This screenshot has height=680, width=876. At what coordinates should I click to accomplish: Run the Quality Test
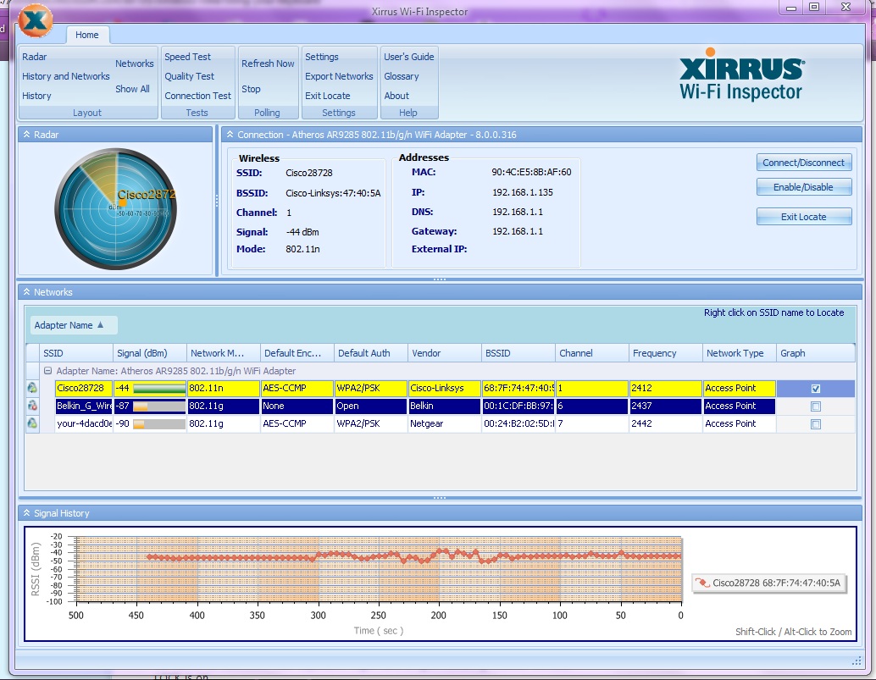190,76
